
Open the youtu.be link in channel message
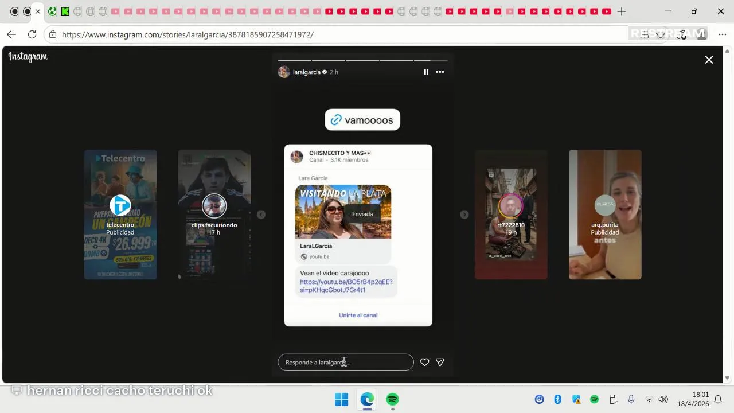tap(346, 286)
